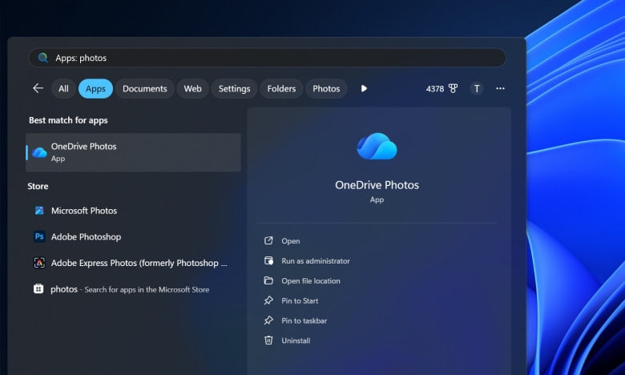This screenshot has width=625, height=375.
Task: Click the search magnifier icon
Action: (x=42, y=58)
